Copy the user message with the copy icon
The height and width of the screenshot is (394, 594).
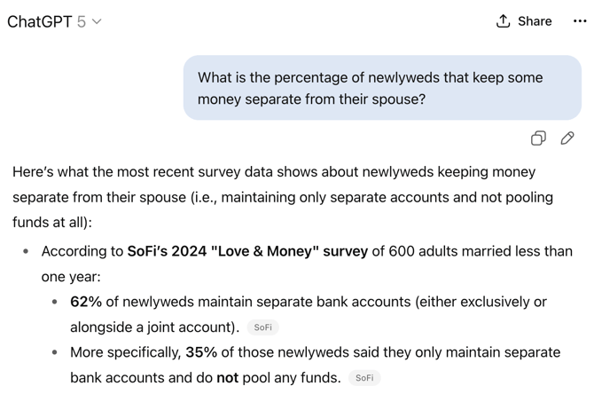pos(538,138)
